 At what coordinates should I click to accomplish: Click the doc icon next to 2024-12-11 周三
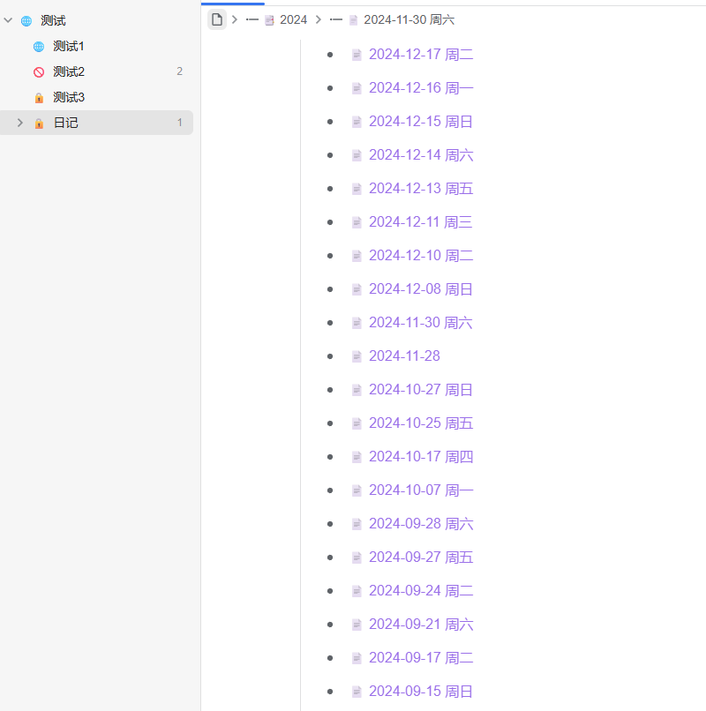coord(357,222)
